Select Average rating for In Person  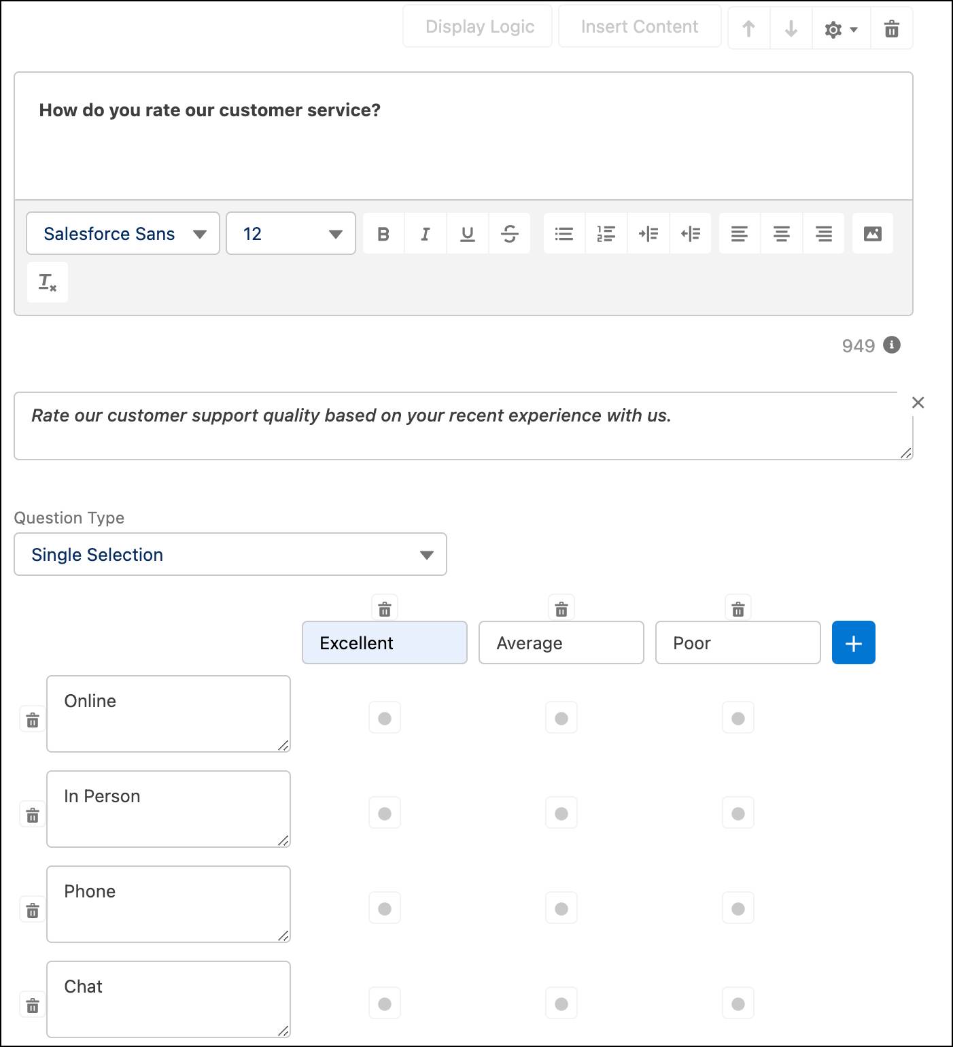(561, 812)
